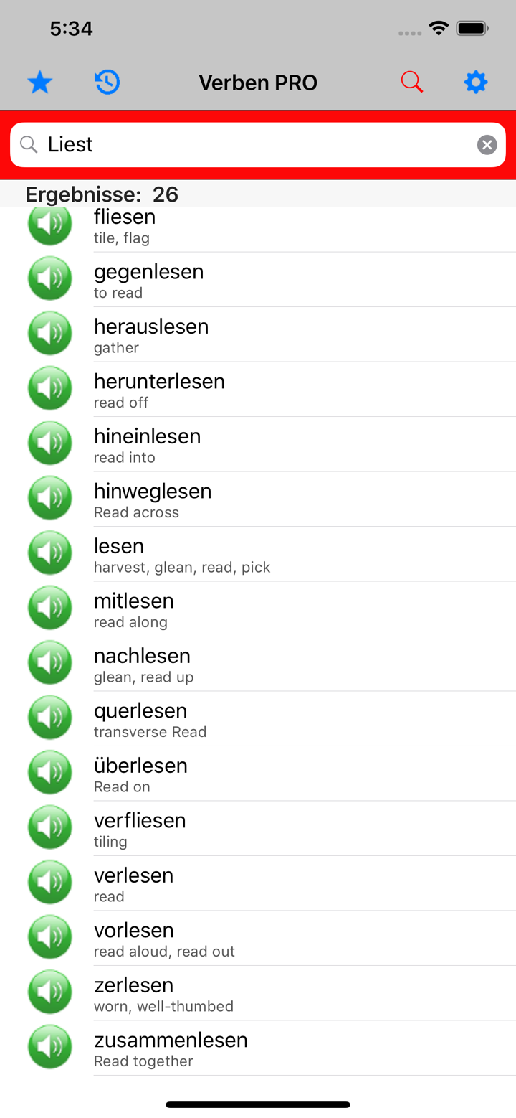This screenshot has width=516, height=1118.
Task: Open the search history via clock icon
Action: (x=106, y=82)
